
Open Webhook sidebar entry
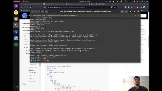[32, 81]
